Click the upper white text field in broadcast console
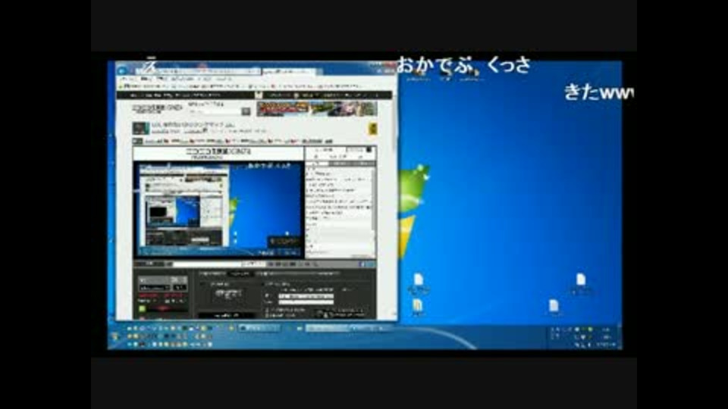The image size is (728, 409). click(x=306, y=296)
